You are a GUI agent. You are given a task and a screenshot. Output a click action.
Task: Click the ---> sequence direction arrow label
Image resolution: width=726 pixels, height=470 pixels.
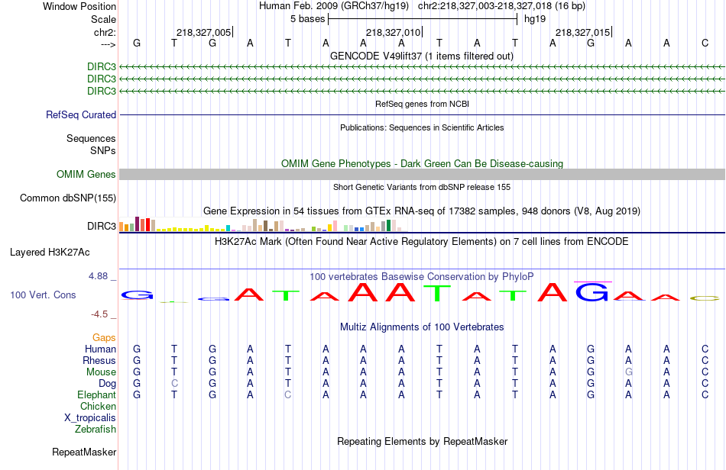point(108,44)
